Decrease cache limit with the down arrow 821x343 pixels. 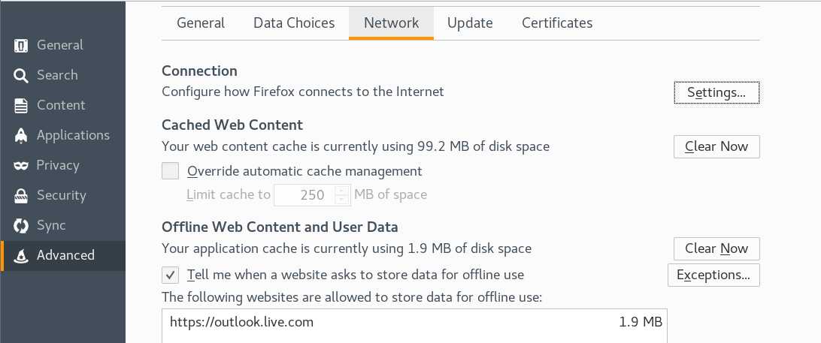(342, 200)
